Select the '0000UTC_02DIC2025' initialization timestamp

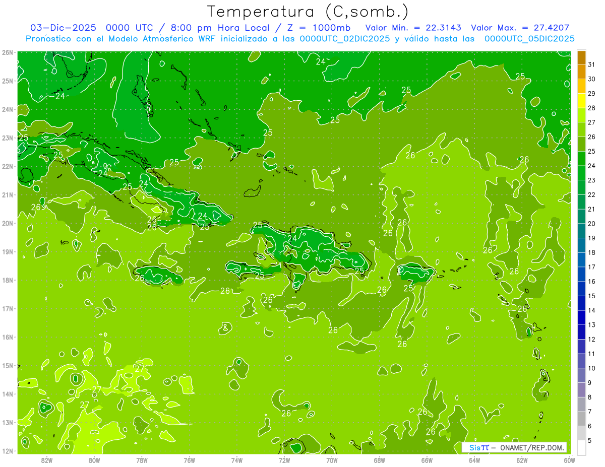click(x=344, y=39)
